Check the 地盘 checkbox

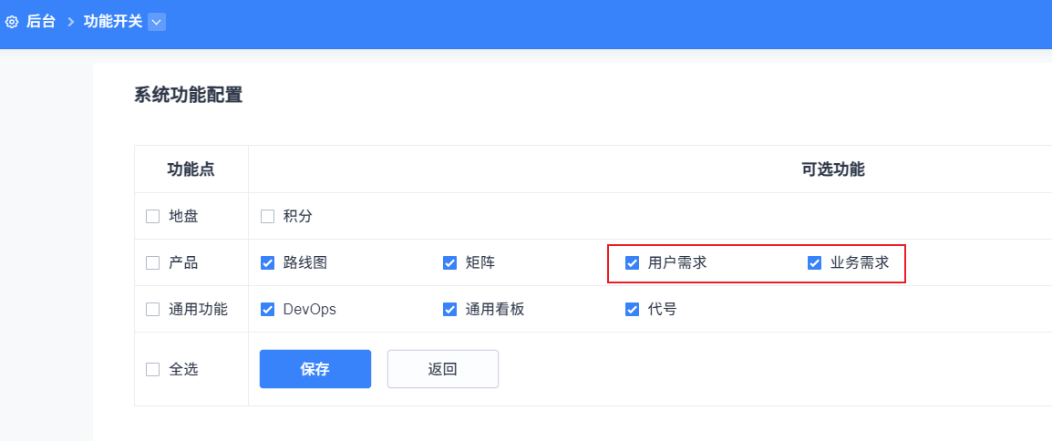pos(153,217)
